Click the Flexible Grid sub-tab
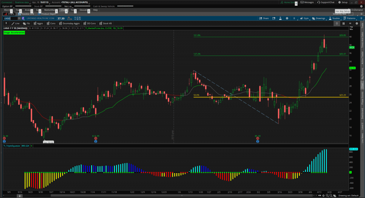This screenshot has width=365, height=198. click(x=27, y=14)
